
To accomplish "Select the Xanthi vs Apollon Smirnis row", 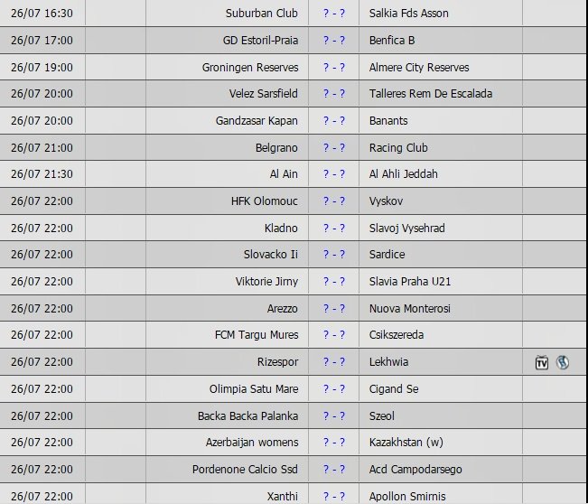I will click(294, 494).
